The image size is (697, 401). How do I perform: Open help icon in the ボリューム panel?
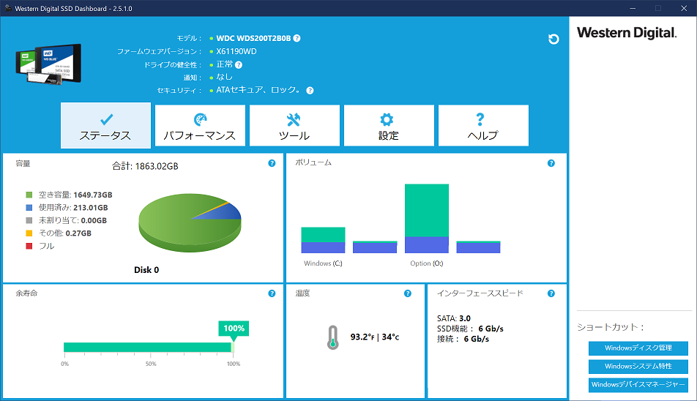(x=551, y=163)
